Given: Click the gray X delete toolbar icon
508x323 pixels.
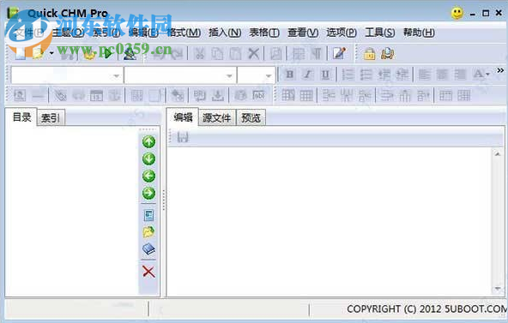Looking at the screenshot, I should pos(253,53).
